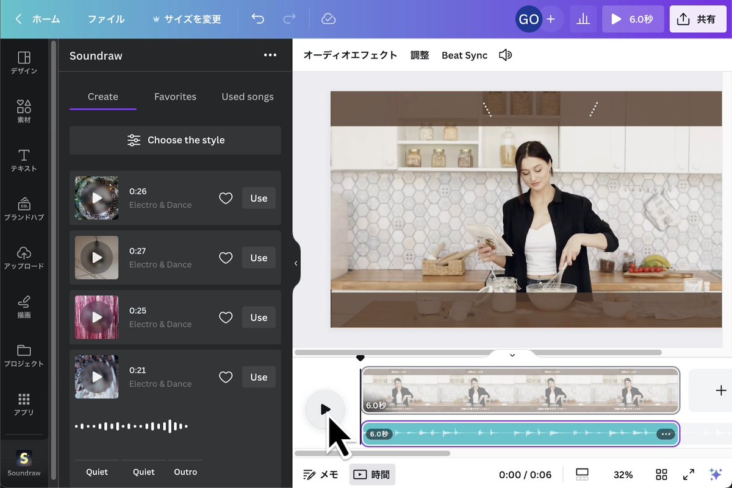The width and height of the screenshot is (732, 488).
Task: Favorite the 0:27 track with heart
Action: tap(226, 258)
